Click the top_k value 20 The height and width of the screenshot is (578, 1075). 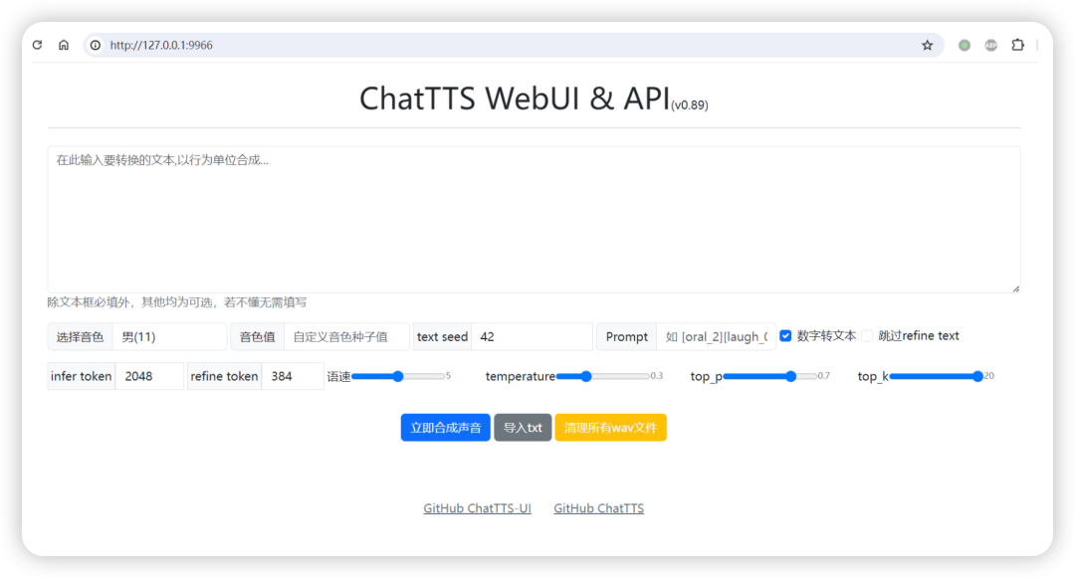[989, 376]
